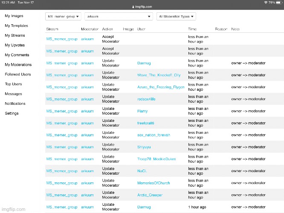284x213 pixels.
Task: Open MemoriesOfChurch user profile link
Action: click(x=155, y=183)
